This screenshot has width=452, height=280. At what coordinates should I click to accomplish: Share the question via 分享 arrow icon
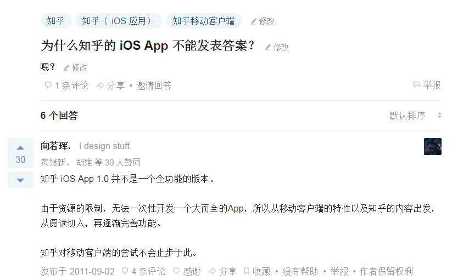(100, 85)
